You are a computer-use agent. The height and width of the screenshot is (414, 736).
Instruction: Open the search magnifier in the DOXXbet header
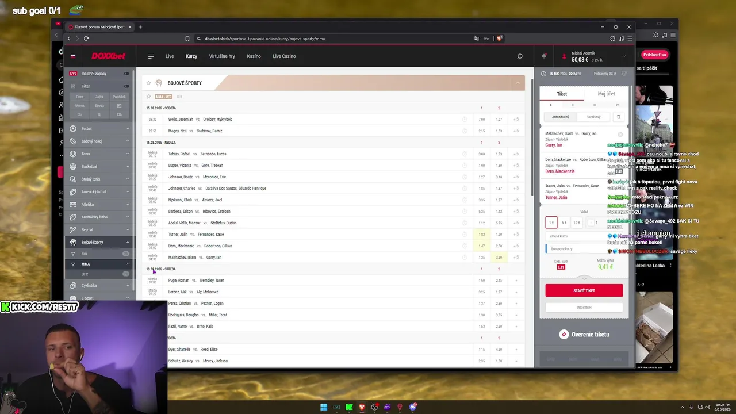[520, 56]
